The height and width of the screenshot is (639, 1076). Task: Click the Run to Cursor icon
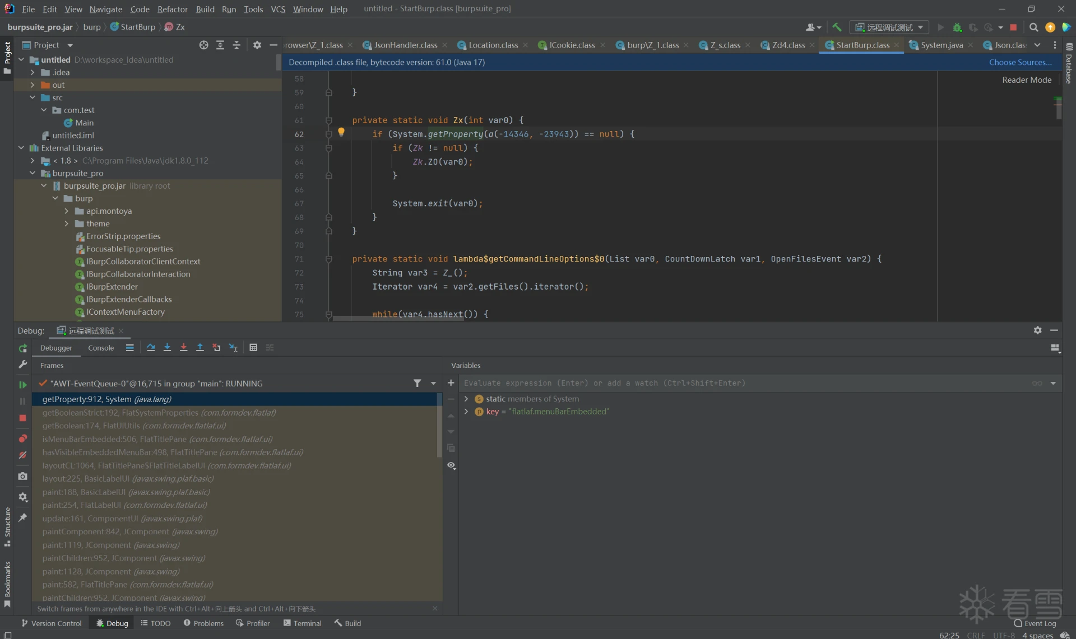(x=233, y=348)
